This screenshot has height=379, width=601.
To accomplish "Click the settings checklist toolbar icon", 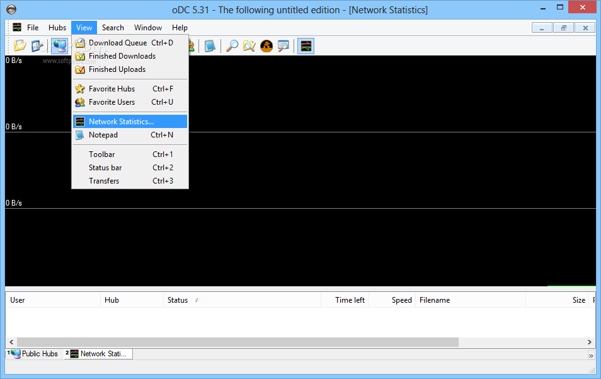I will tap(37, 45).
